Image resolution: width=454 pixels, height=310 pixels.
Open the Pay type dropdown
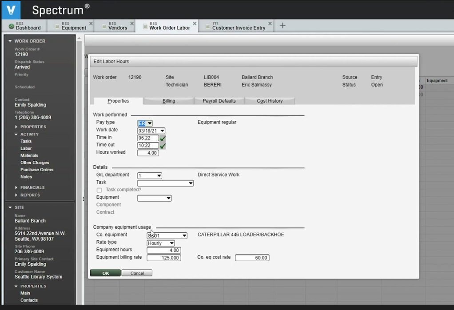[150, 123]
